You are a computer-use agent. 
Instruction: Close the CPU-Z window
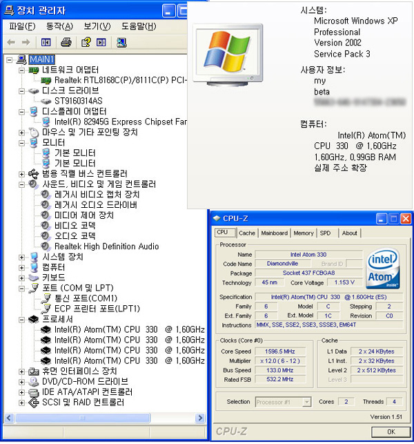point(406,219)
